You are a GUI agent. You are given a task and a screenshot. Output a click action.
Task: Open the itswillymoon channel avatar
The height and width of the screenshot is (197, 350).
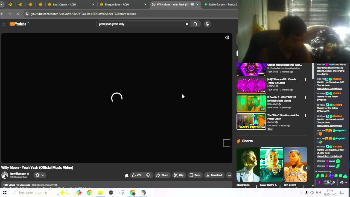tap(5, 175)
